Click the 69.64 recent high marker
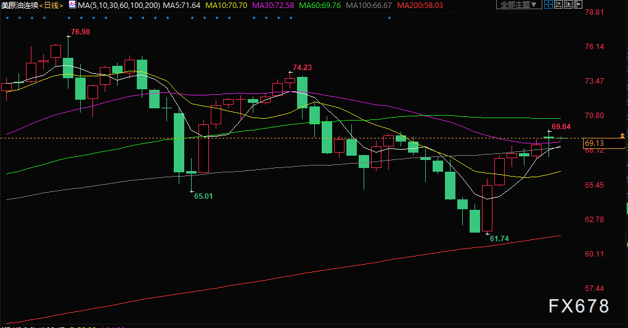The image size is (628, 328). click(x=561, y=127)
